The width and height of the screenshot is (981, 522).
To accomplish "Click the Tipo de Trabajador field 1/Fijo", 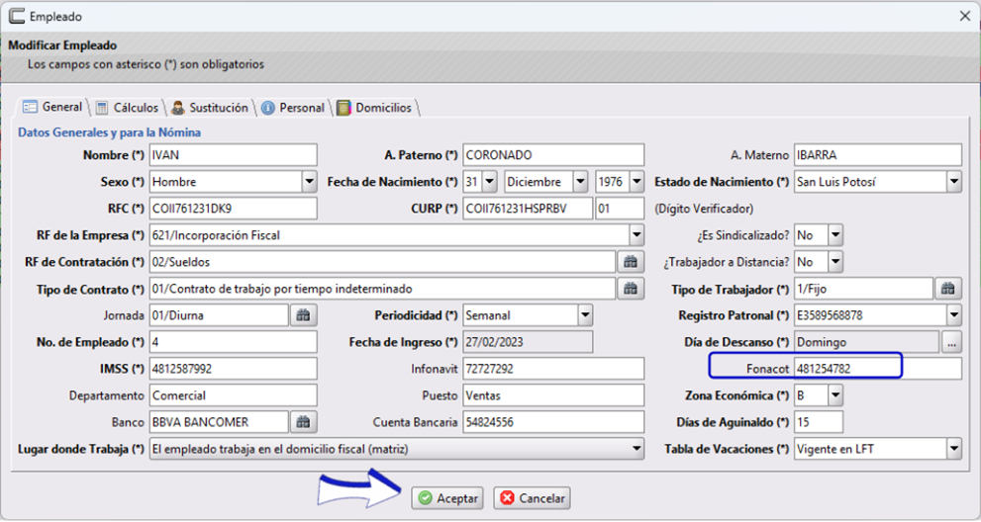I will pos(864,289).
